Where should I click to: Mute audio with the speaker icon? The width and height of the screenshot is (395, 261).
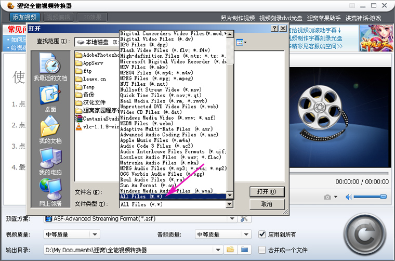tap(348, 197)
